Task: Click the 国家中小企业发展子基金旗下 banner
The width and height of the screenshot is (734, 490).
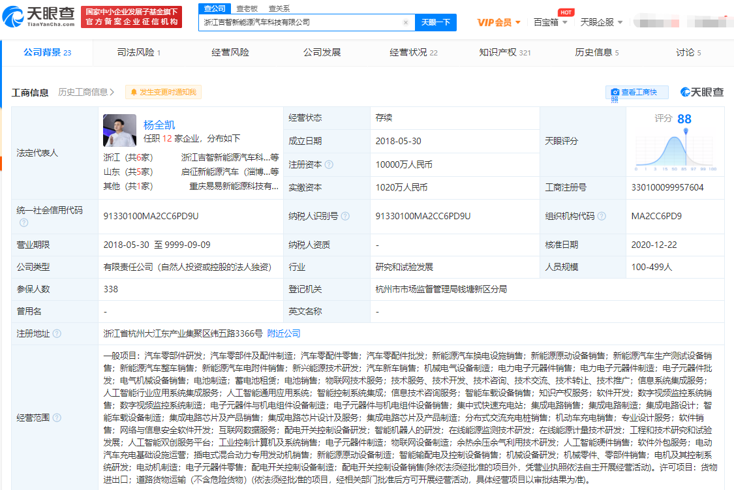Action: 132,17
